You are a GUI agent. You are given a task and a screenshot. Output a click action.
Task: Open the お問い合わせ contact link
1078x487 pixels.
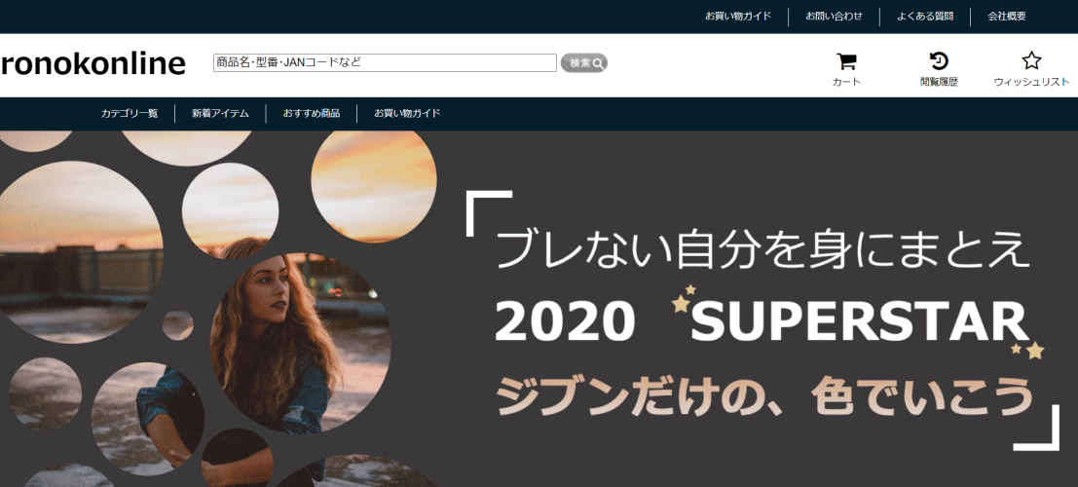tap(834, 17)
